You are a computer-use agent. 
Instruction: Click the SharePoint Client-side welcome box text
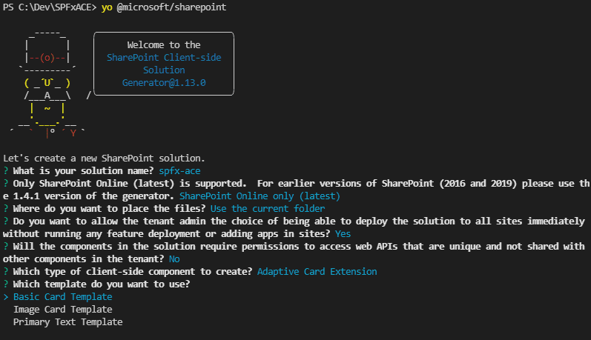tap(164, 58)
